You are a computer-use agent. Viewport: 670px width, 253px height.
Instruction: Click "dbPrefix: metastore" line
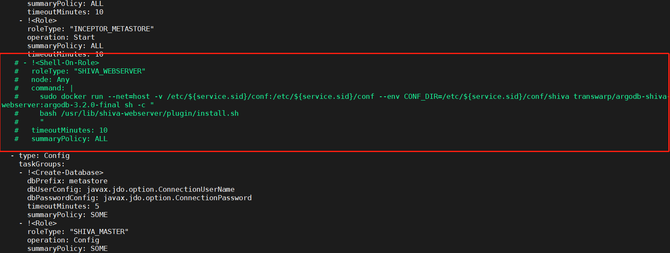tap(67, 181)
